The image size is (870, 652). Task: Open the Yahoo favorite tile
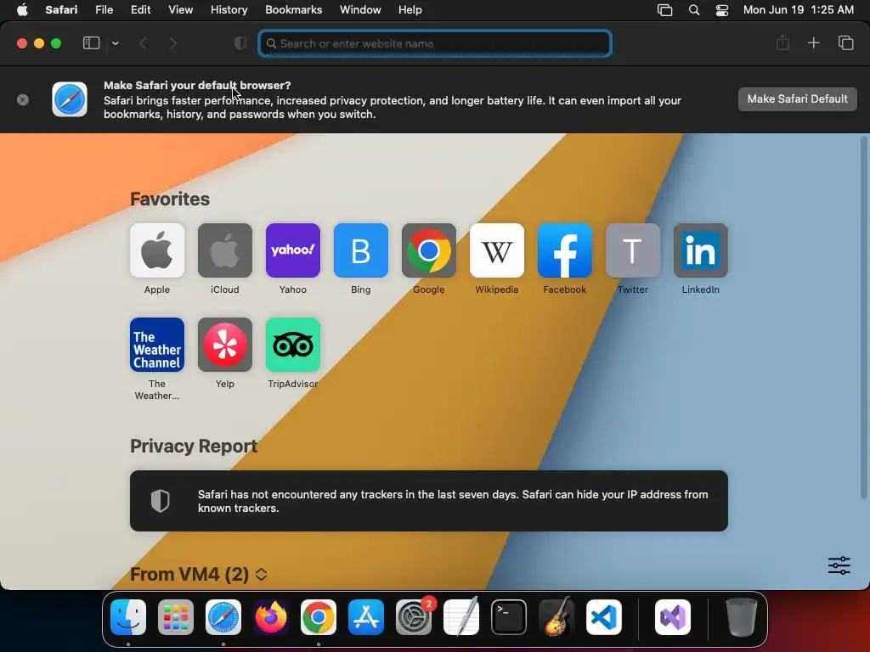(293, 250)
